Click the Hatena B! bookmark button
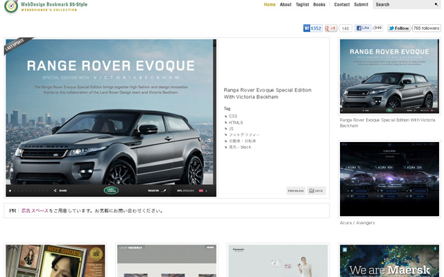This screenshot has height=277, width=444. (x=307, y=28)
